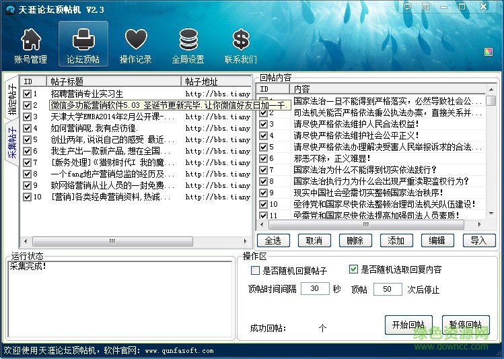Click the 全选 button
The width and height of the screenshot is (504, 359).
click(x=273, y=240)
